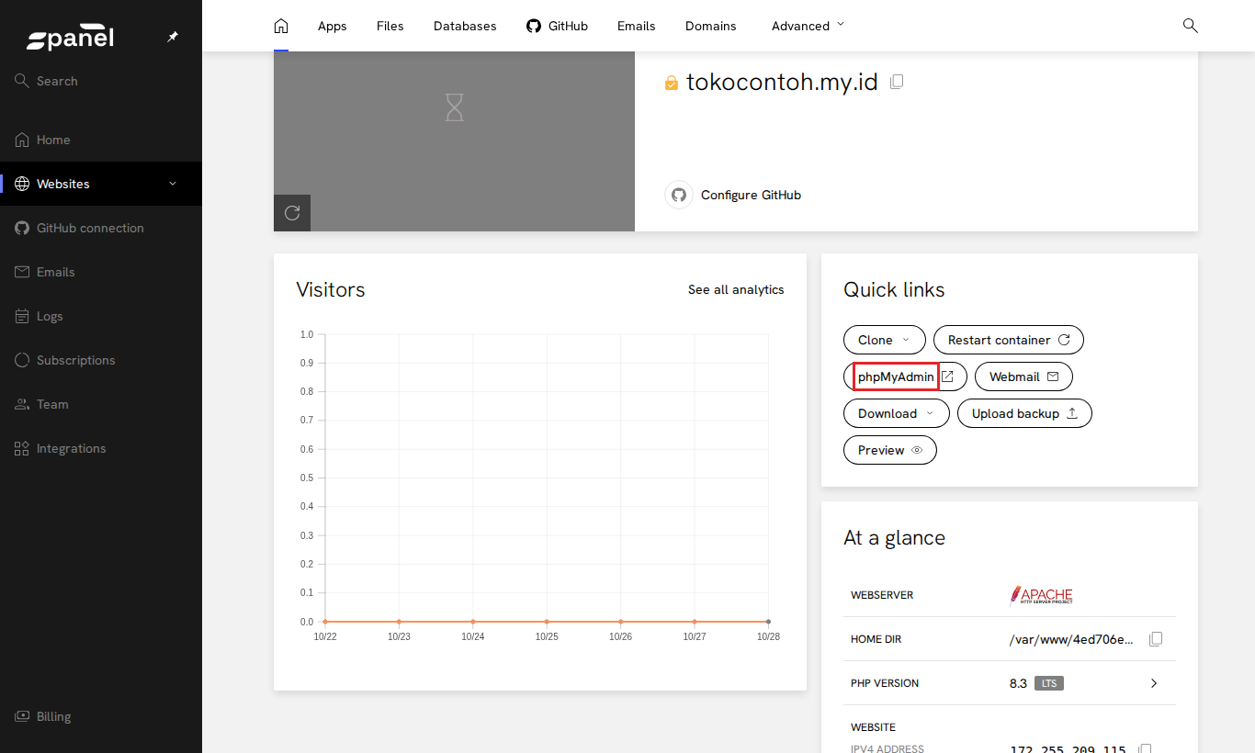This screenshot has height=753, width=1255.
Task: Click the Apache webserver logo
Action: pyautogui.click(x=1041, y=595)
